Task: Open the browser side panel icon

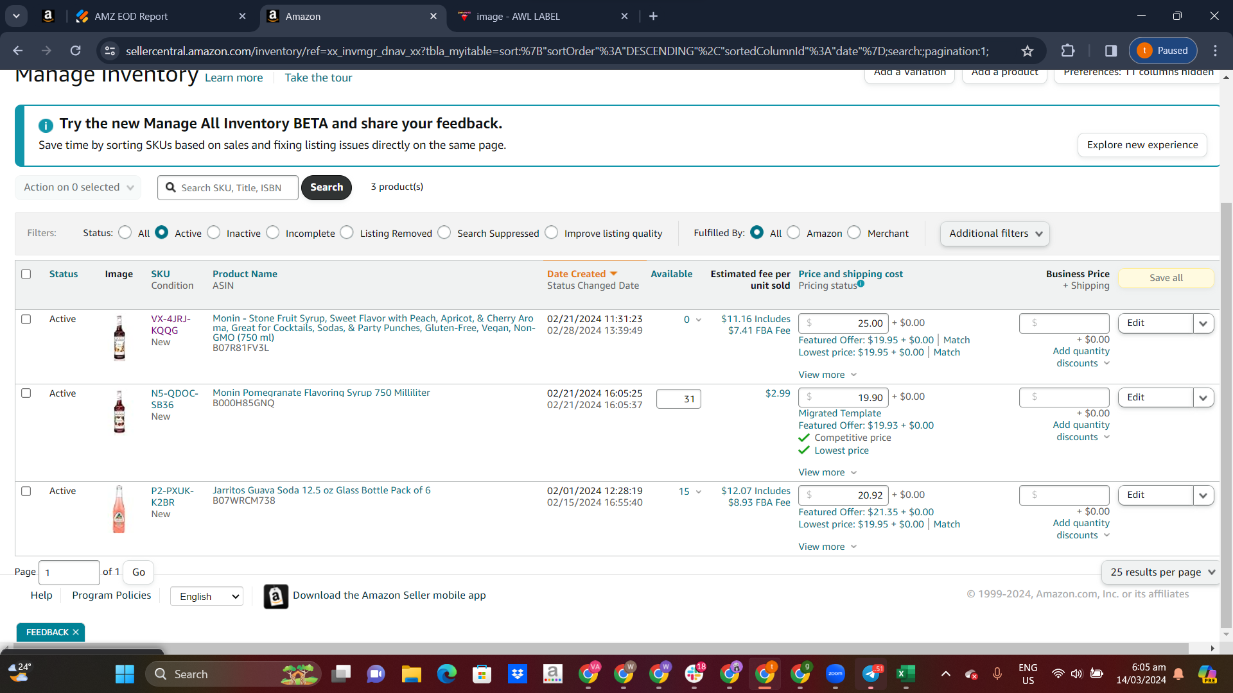Action: [x=1111, y=51]
